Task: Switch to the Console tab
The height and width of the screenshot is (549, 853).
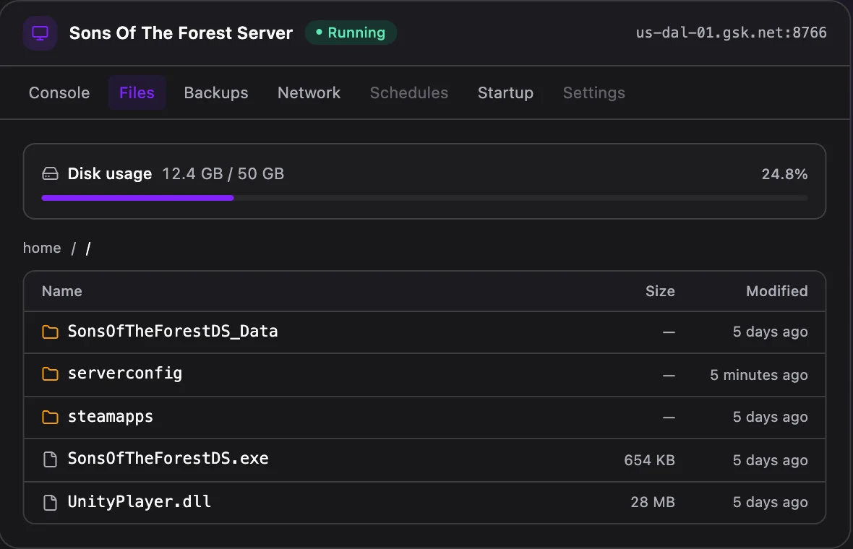Action: (x=59, y=93)
